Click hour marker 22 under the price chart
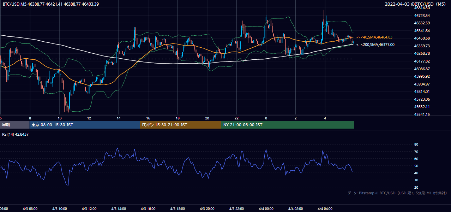This screenshot has width=451, height=212. click(x=237, y=118)
